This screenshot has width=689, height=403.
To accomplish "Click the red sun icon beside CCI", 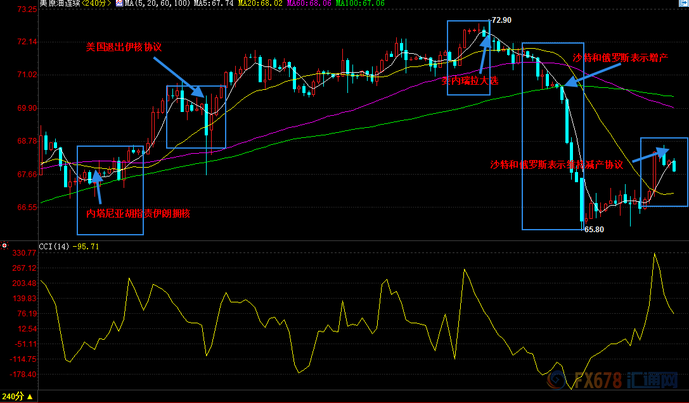I will tap(4, 246).
